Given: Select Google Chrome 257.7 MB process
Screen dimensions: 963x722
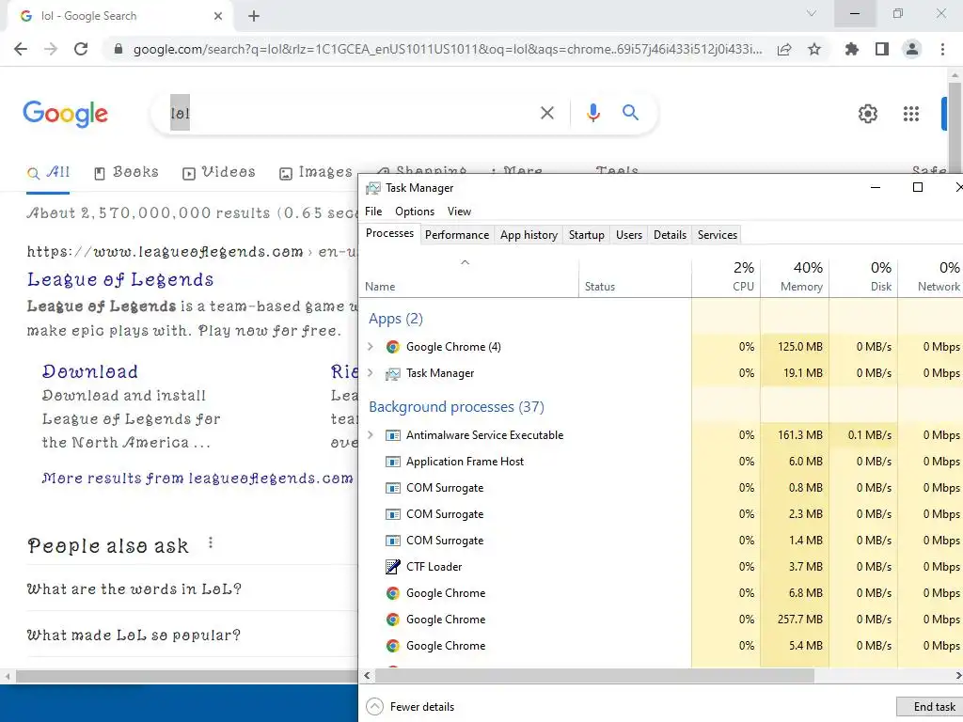Looking at the screenshot, I should 661,620.
